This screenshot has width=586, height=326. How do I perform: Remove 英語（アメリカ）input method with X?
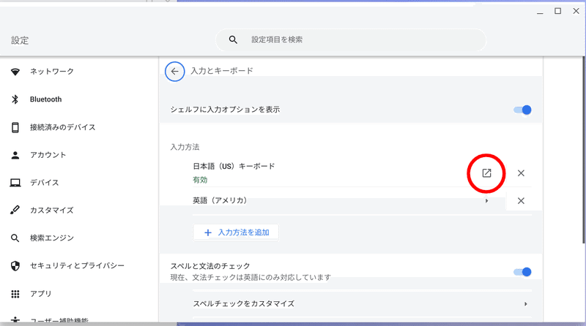[x=521, y=201]
